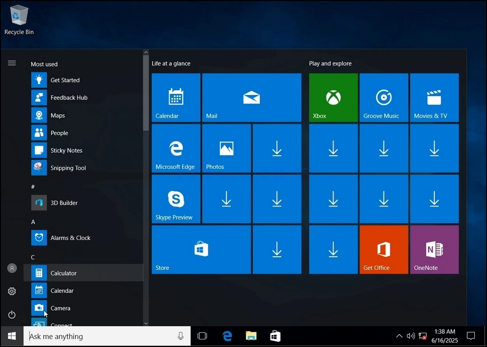Open Calendar in the app list

point(83,291)
